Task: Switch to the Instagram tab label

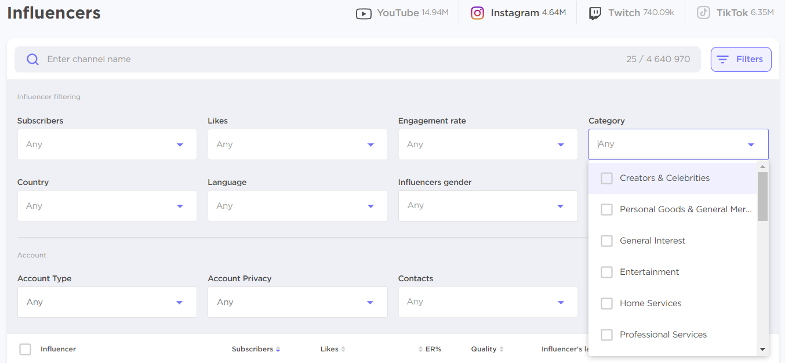Action: tap(515, 13)
